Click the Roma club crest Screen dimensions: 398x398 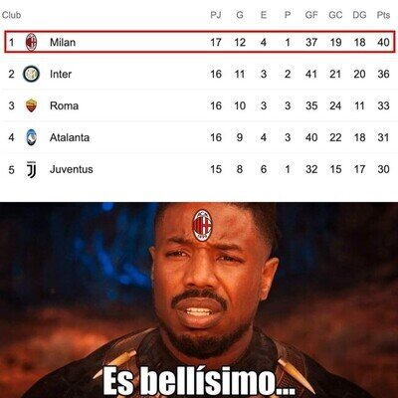point(31,105)
